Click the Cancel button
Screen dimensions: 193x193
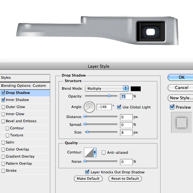(x=180, y=87)
